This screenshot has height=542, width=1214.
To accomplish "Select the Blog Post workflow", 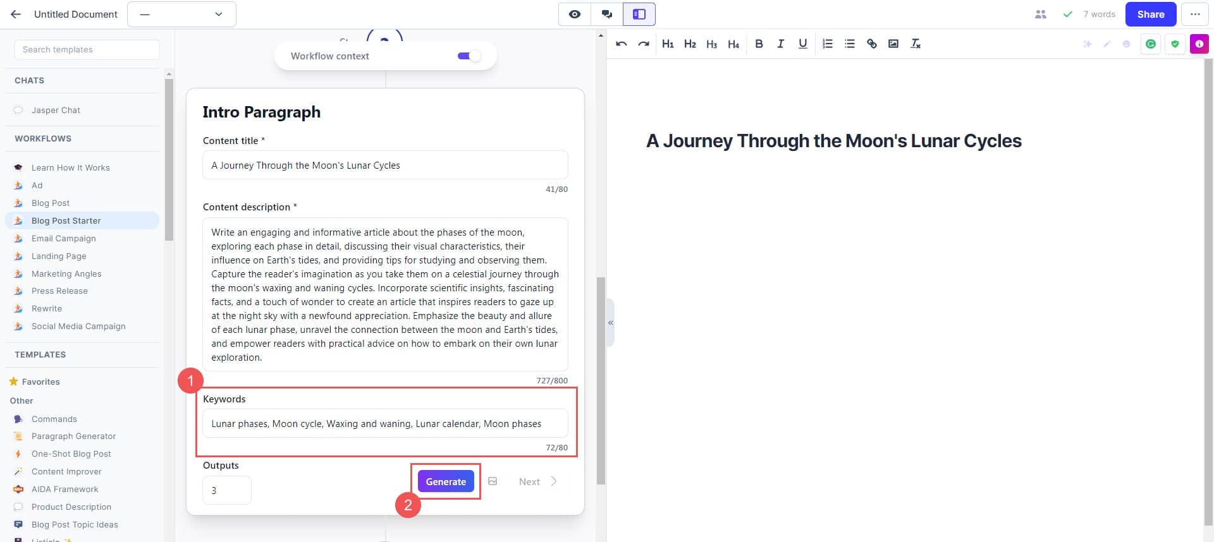I will [51, 203].
